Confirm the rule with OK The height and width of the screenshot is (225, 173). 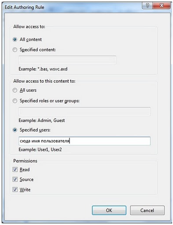point(109,210)
